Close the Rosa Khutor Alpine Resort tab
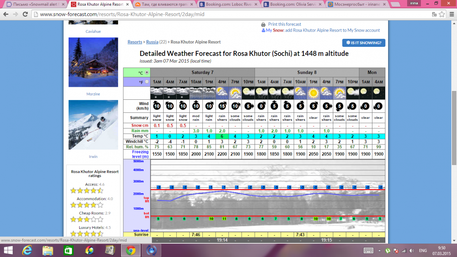457x257 pixels. (127, 4)
